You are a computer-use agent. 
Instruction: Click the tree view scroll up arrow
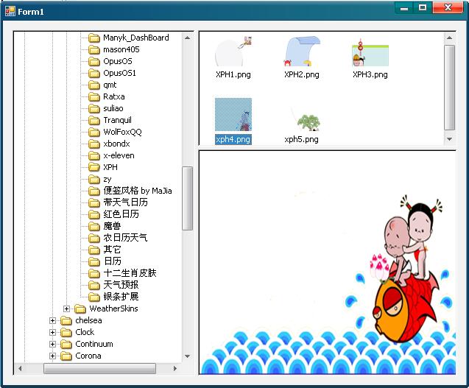point(188,37)
